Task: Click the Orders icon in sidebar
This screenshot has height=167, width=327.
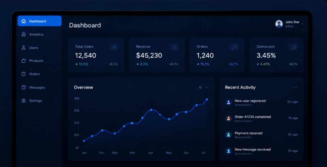Action: tap(24, 74)
